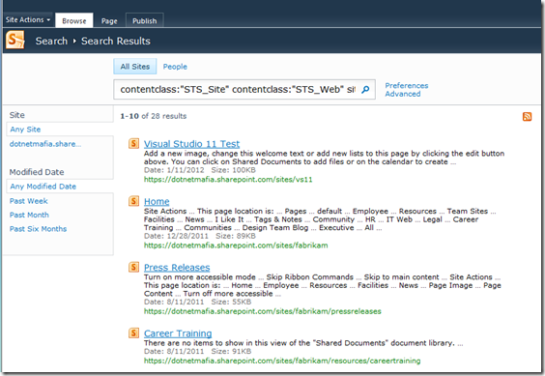Viewport: 545px width, 376px height.
Task: Click 'Date: 1/11/2012 Size: 100KB' text
Action: pos(200,170)
